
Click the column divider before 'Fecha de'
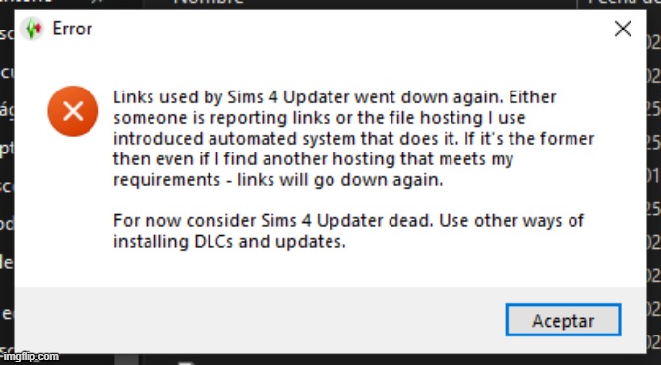click(576, 4)
